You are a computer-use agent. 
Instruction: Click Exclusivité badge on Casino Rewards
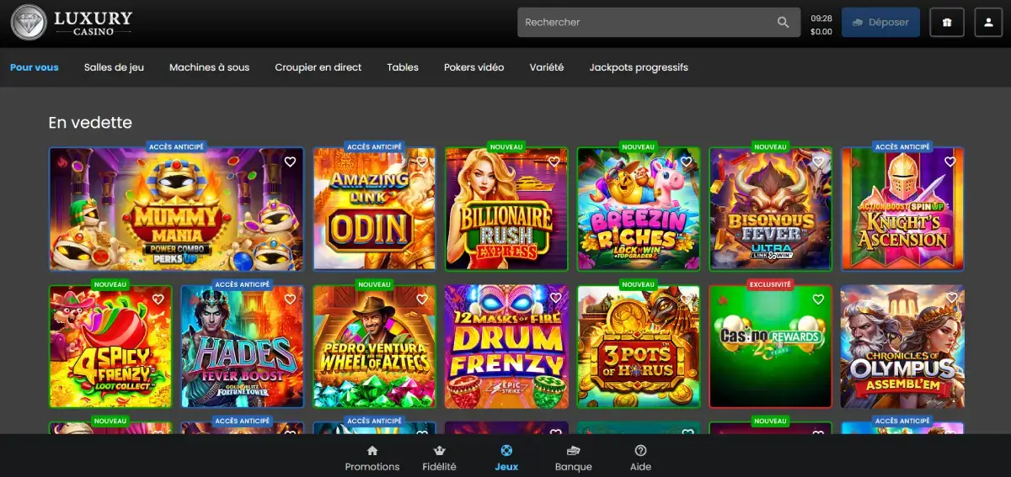771,284
